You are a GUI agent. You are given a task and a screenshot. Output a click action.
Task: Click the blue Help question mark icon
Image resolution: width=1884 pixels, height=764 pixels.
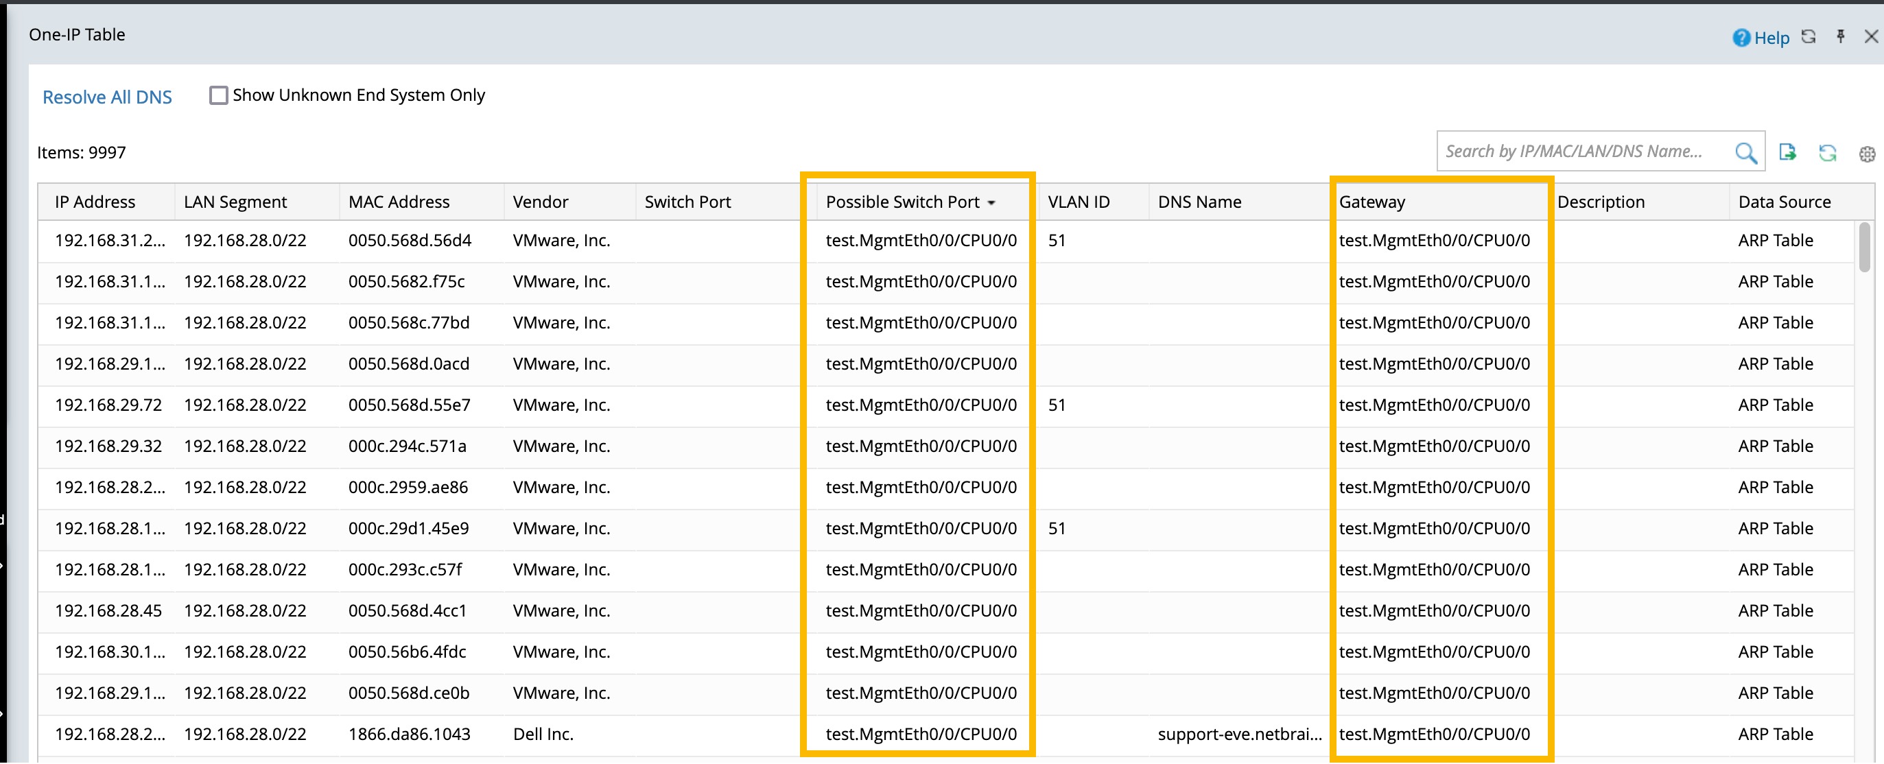[1741, 38]
